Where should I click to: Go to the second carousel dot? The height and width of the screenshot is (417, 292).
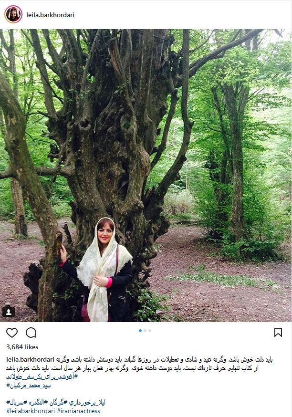[x=145, y=331]
